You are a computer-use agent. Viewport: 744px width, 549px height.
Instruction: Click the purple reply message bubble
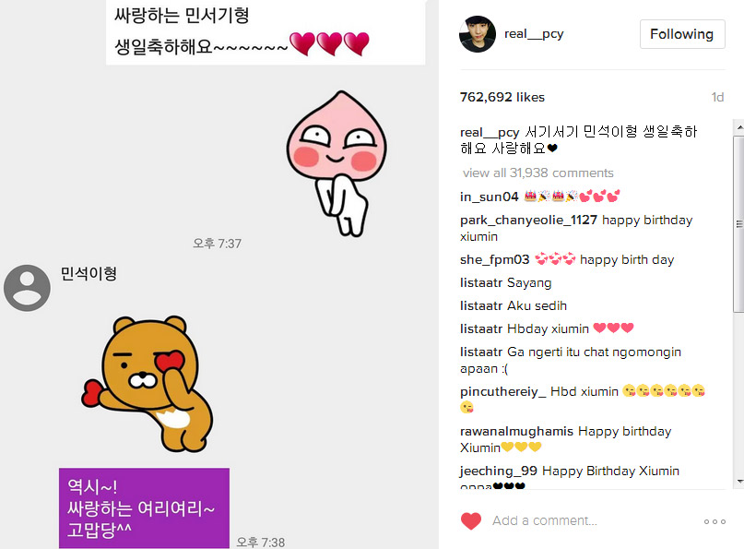pyautogui.click(x=144, y=508)
